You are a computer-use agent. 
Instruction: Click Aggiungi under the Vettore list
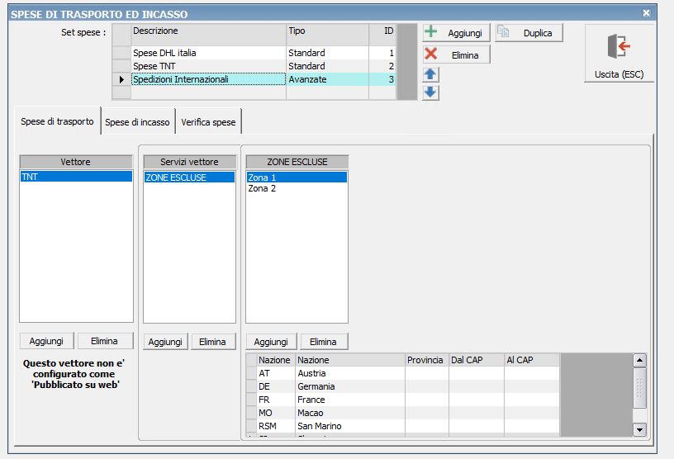[x=46, y=341]
